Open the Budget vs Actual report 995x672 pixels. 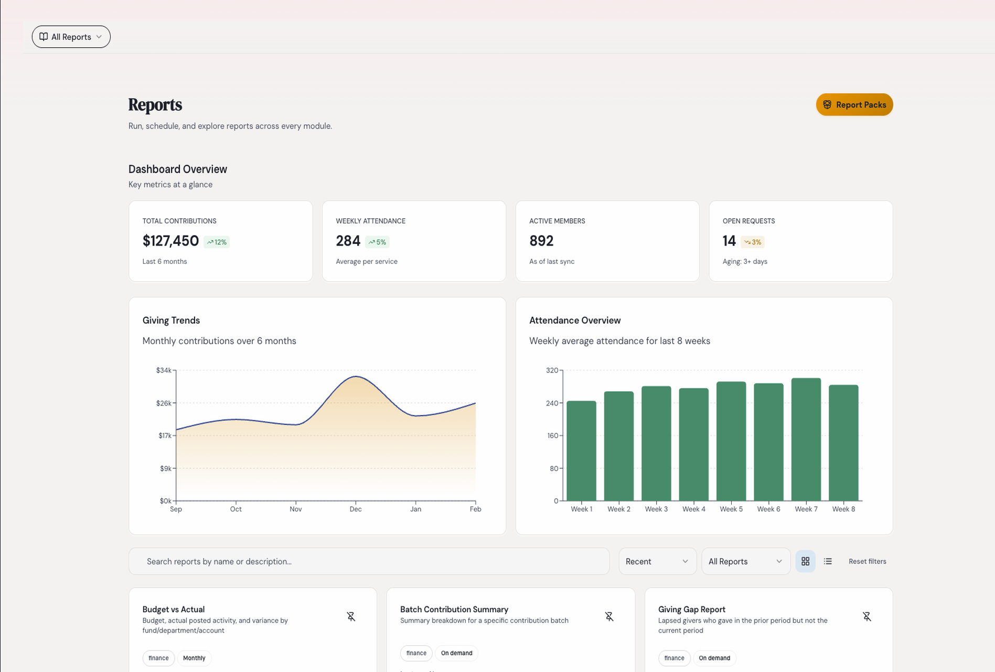pos(173,609)
